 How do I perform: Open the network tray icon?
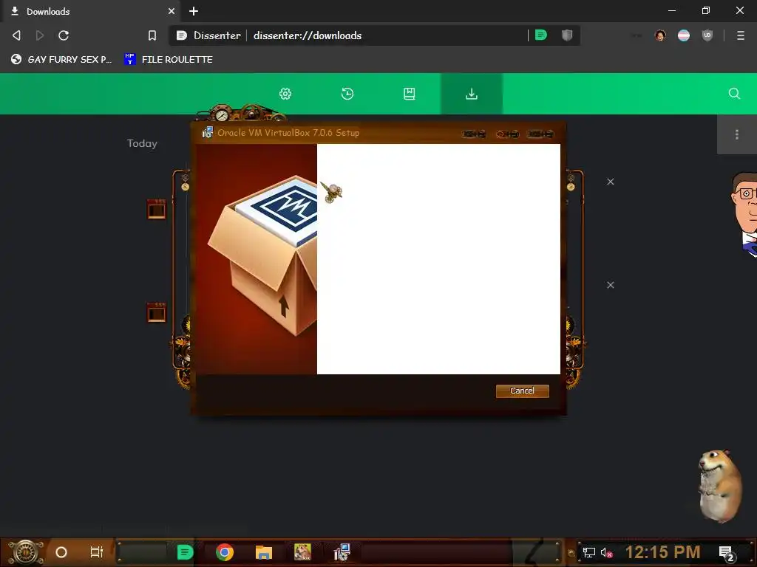(588, 552)
